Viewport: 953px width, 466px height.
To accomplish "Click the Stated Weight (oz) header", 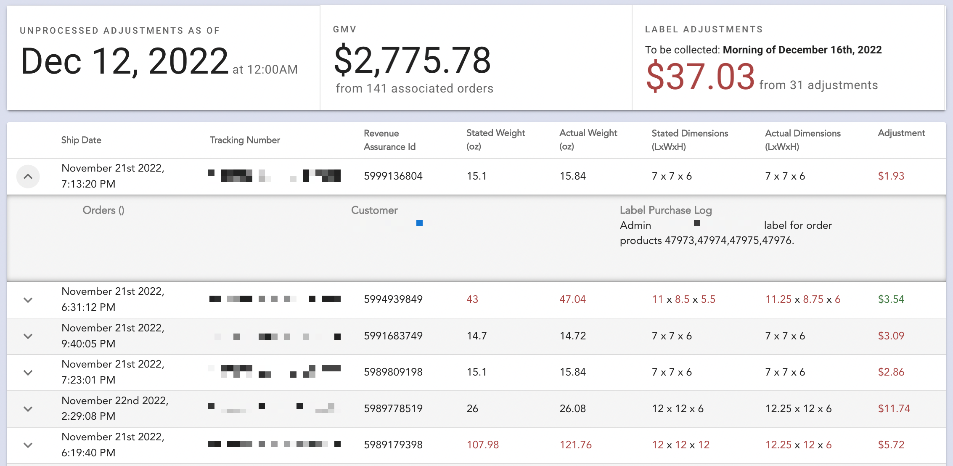I will pyautogui.click(x=495, y=140).
